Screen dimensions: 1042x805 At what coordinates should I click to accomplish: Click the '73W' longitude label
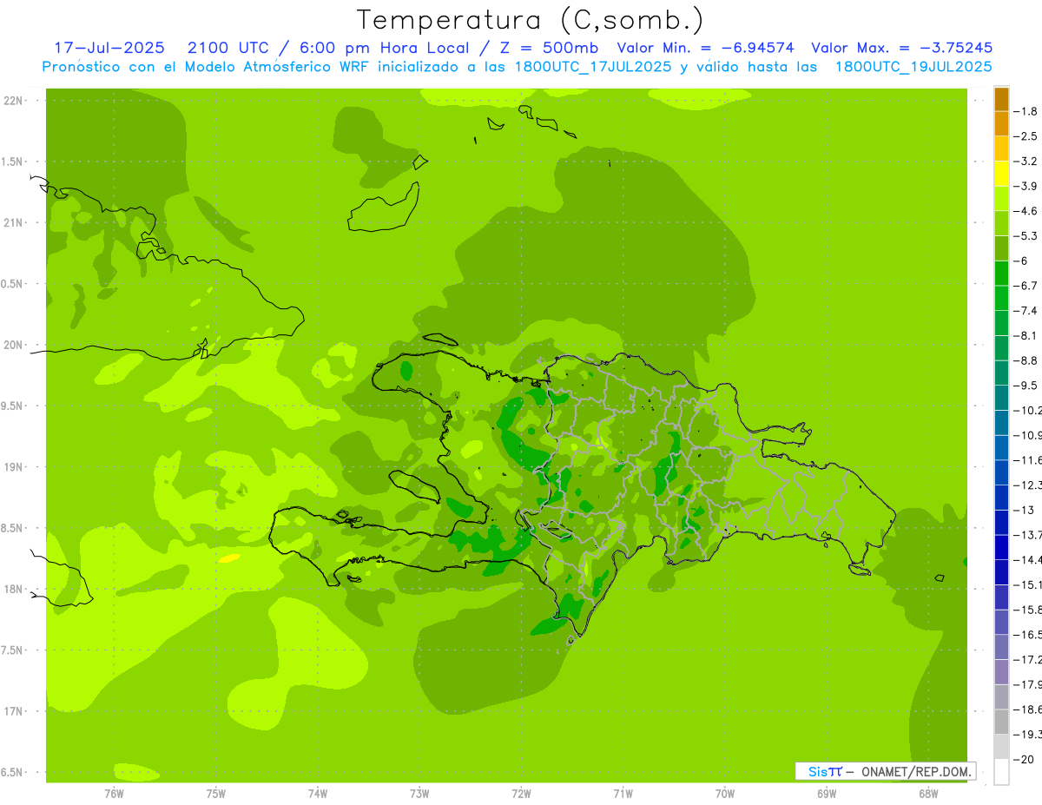click(x=419, y=793)
